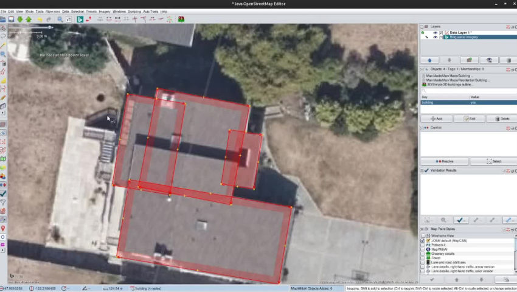Toggle visibility eye of Data Layer 1
Viewport: 517px width, 292px height.
tap(435, 33)
